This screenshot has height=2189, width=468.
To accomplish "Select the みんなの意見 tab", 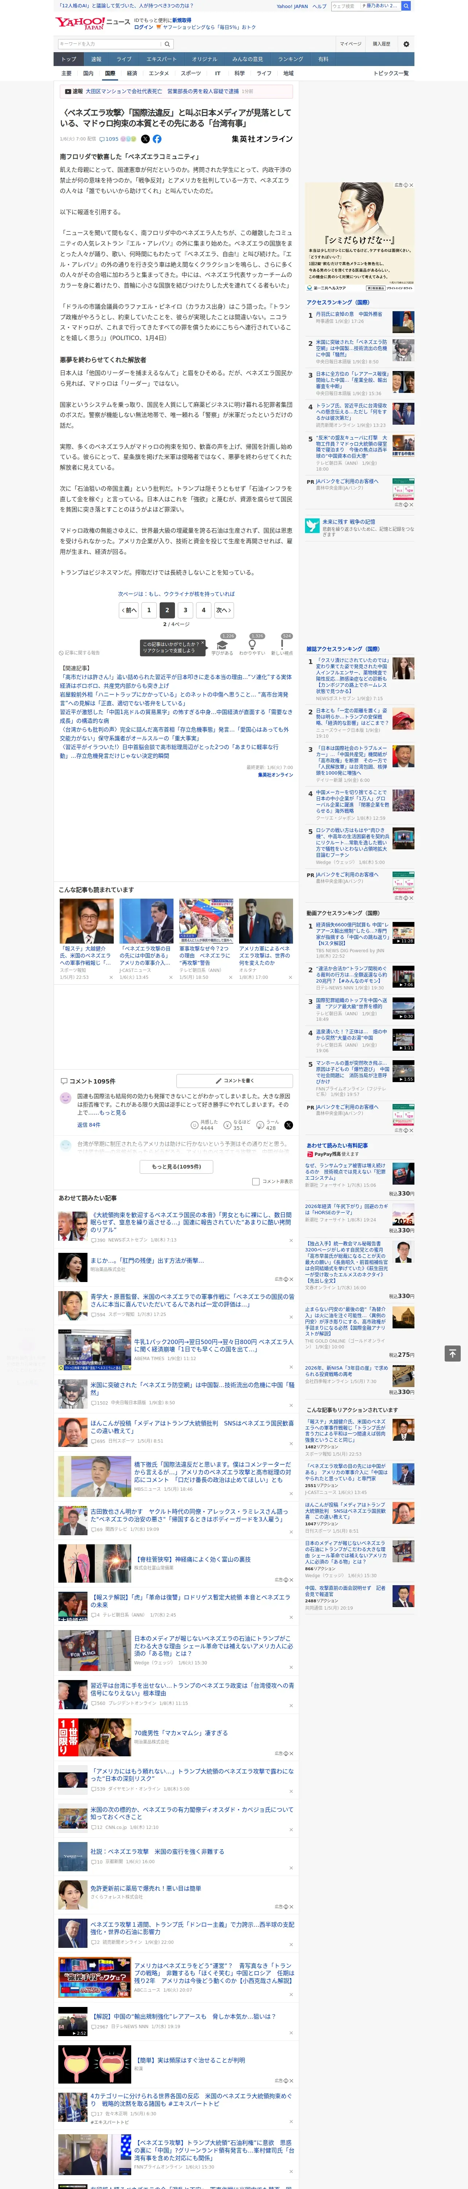I will point(247,59).
